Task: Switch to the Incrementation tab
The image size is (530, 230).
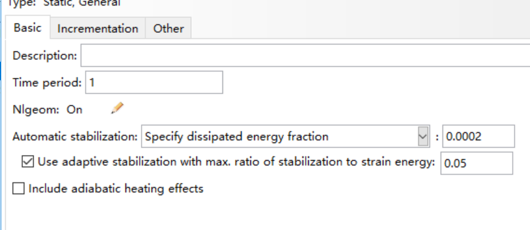Action: click(x=98, y=29)
